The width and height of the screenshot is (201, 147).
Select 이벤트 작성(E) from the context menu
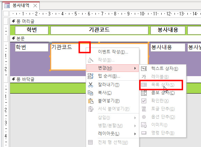point(113,52)
